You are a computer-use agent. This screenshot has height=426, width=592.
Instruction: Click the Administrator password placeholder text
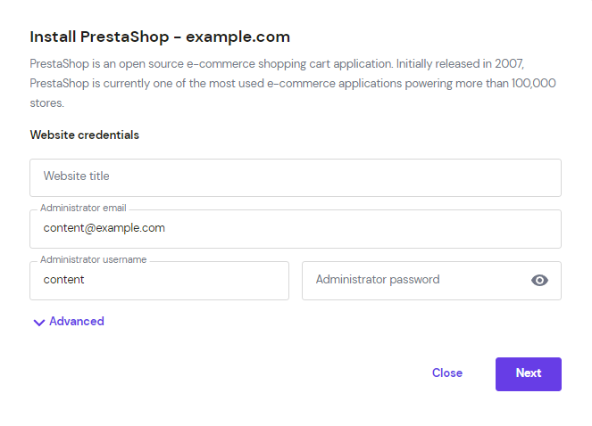pyautogui.click(x=377, y=280)
